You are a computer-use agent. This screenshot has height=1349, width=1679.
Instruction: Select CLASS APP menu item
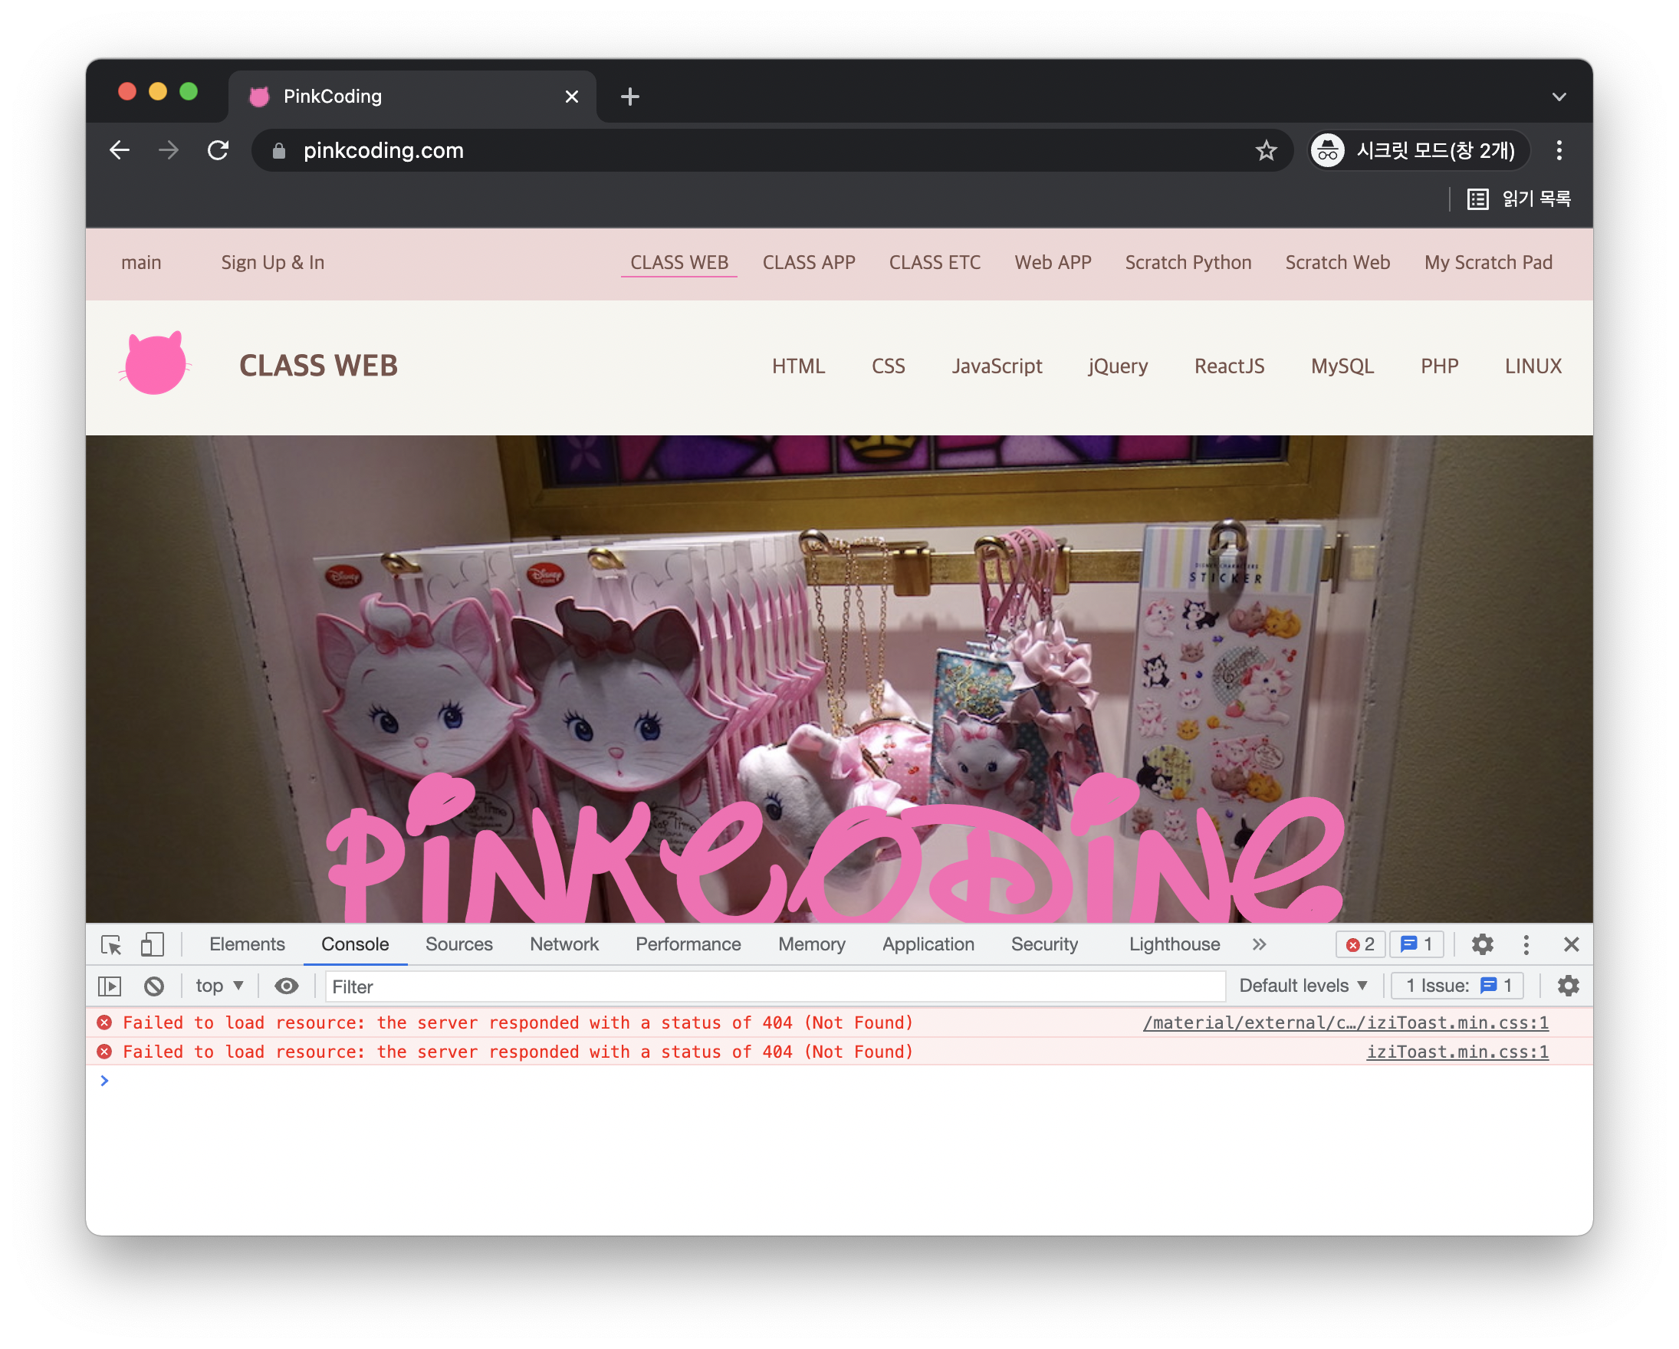[x=808, y=262]
